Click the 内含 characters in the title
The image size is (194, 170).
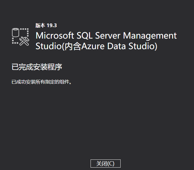[x=72, y=46]
